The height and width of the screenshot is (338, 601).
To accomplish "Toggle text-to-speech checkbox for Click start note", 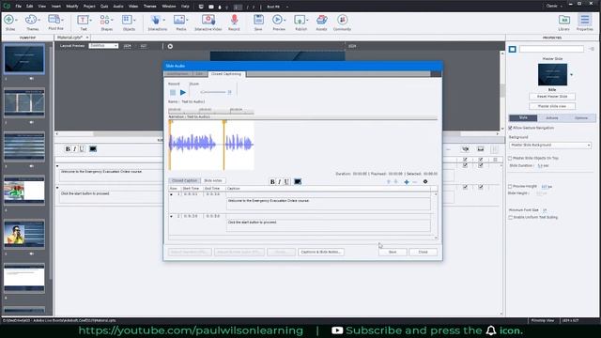I will click(x=465, y=187).
